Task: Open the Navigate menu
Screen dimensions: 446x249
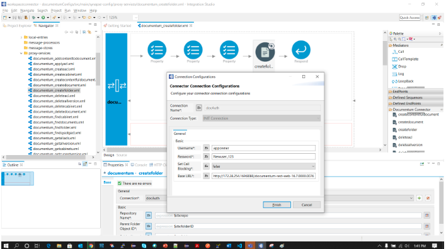Action: click(27, 11)
